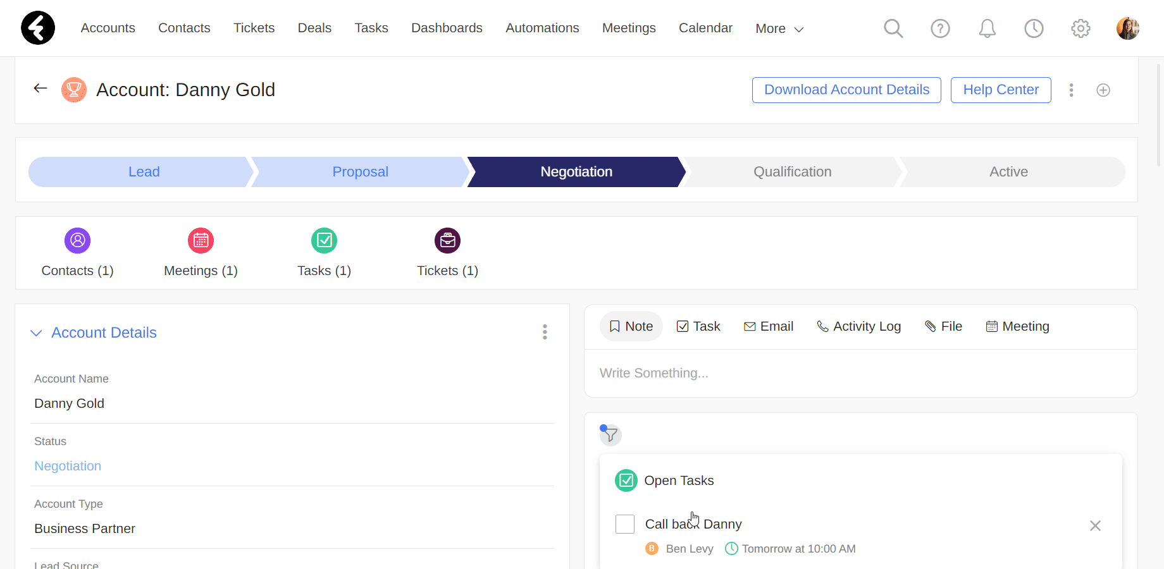Open Meetings in the top navigation
This screenshot has height=569, width=1164.
tap(629, 28)
